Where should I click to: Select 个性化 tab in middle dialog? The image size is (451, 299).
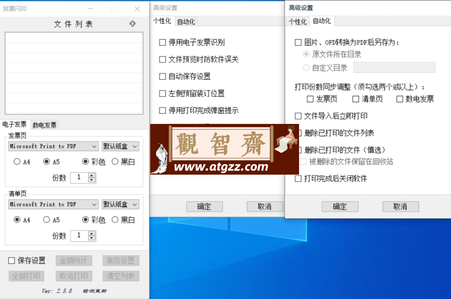pyautogui.click(x=162, y=21)
